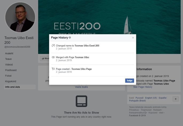The height and width of the screenshot is (126, 183).
Task: Click the Vaata lisaks link
Action: 81,87
